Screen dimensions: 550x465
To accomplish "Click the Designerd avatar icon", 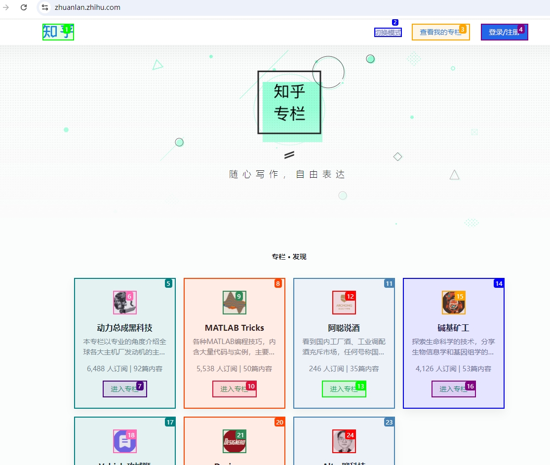I will [x=235, y=441].
